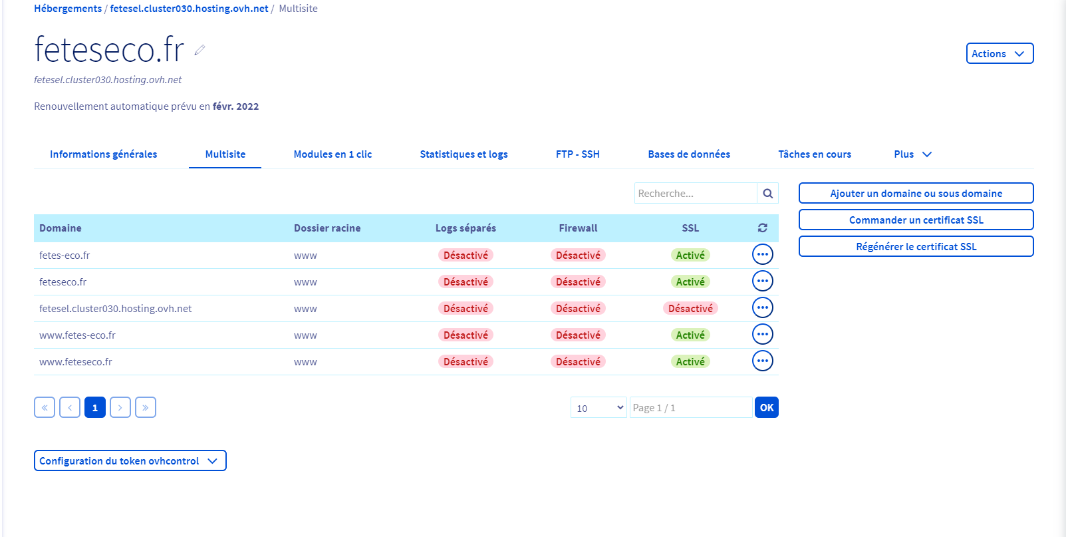Open the options menu for fetes-eco.fr
1066x537 pixels.
click(x=762, y=255)
